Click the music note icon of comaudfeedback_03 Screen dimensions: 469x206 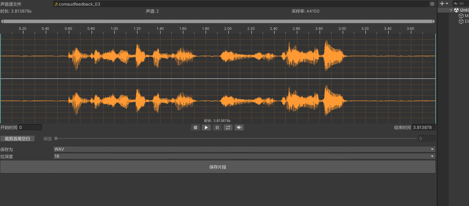point(56,4)
